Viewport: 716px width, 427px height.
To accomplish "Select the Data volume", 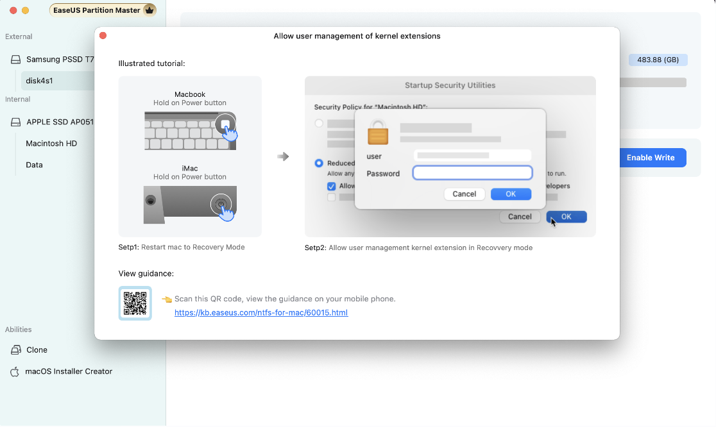I will [x=34, y=165].
